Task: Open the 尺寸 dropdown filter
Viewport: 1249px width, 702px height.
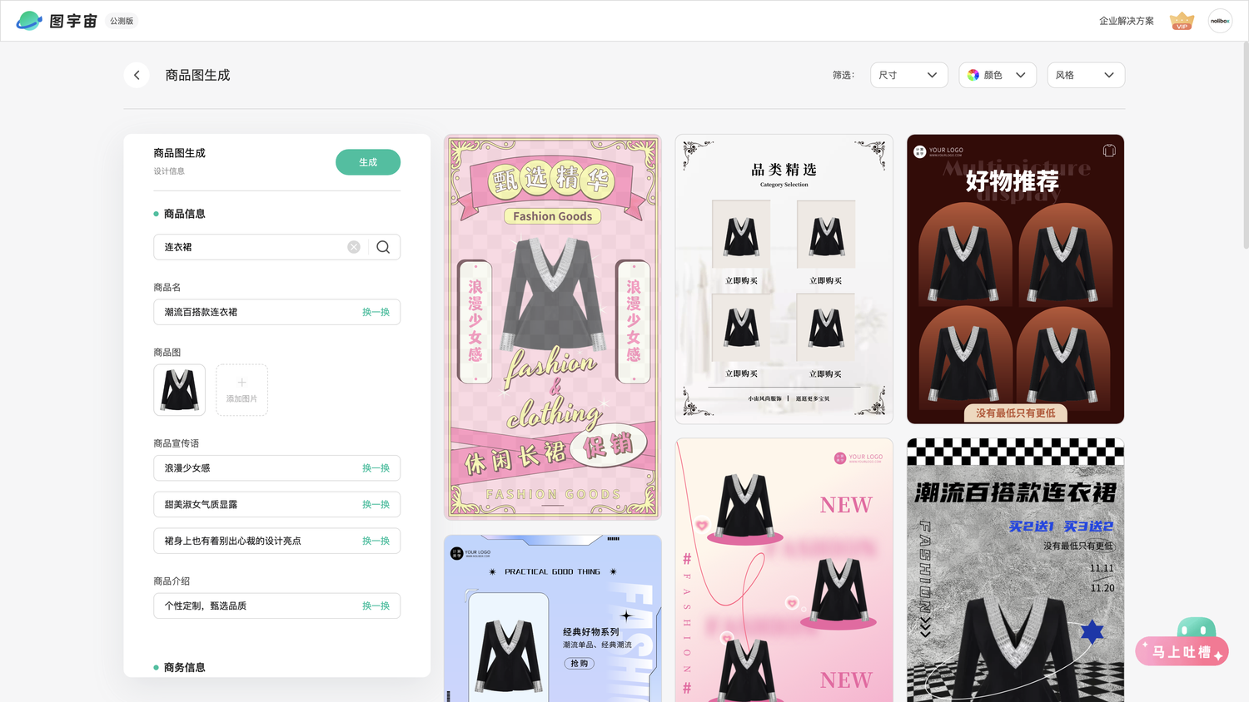Action: (x=909, y=75)
